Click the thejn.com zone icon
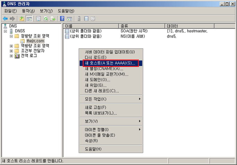Screen dimensions: 237x165 click(22, 41)
